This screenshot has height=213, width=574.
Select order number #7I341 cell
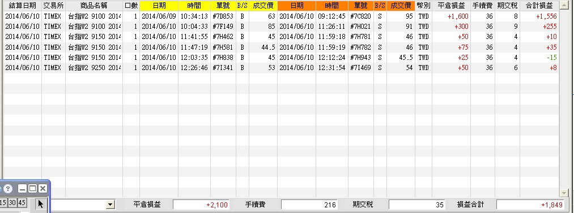[223, 68]
